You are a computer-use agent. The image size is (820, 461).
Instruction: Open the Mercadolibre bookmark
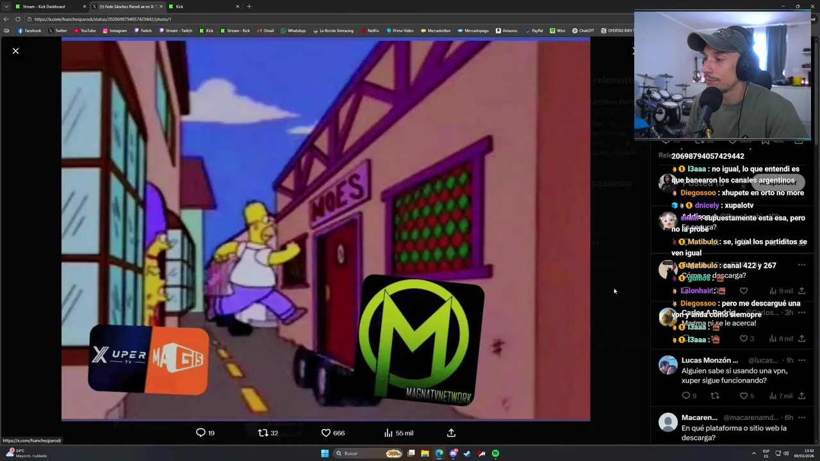point(436,31)
